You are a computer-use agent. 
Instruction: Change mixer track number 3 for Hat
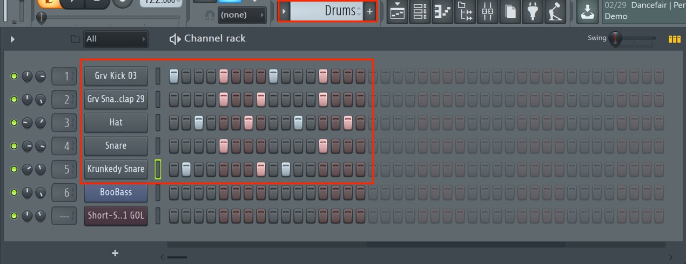[x=64, y=122]
